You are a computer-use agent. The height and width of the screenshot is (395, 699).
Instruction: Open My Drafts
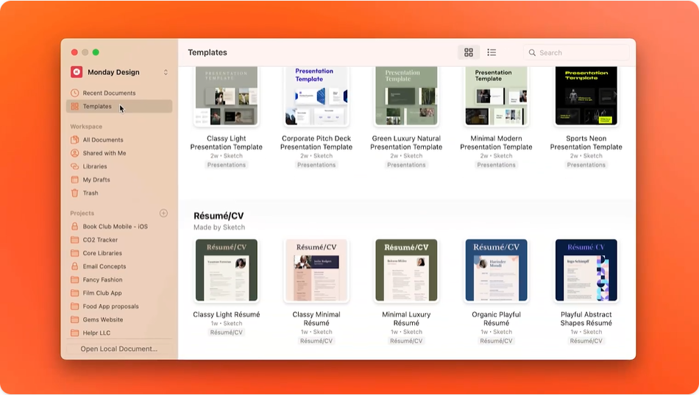[x=119, y=179]
